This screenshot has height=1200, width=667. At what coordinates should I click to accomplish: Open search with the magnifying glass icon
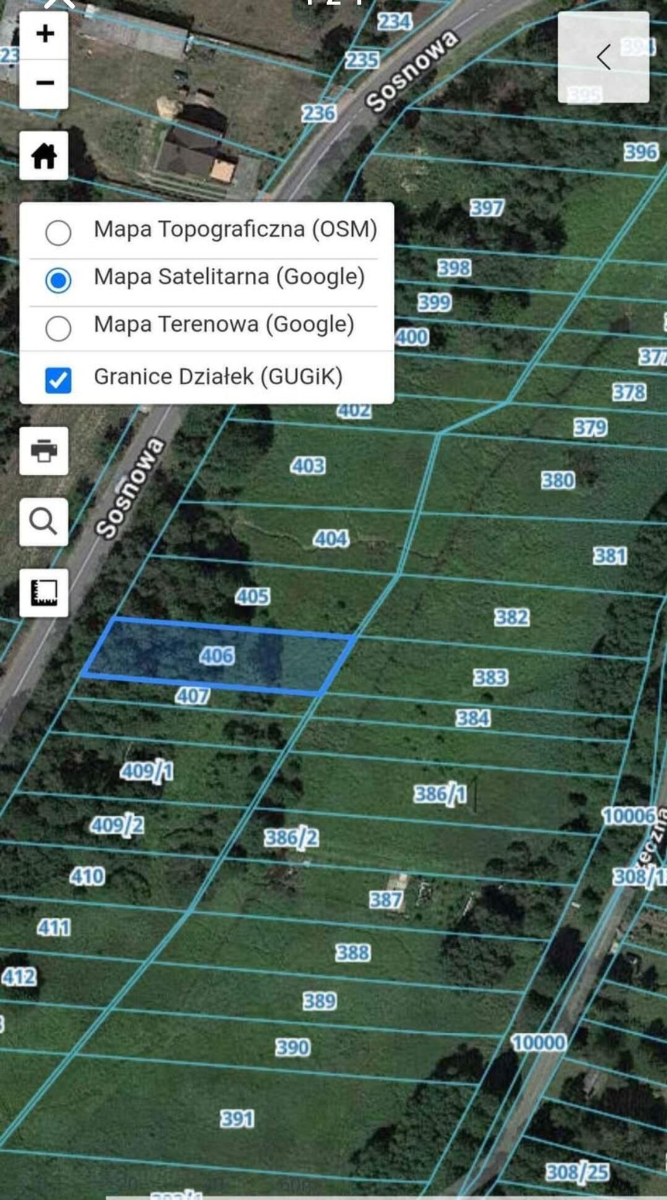pyautogui.click(x=44, y=522)
